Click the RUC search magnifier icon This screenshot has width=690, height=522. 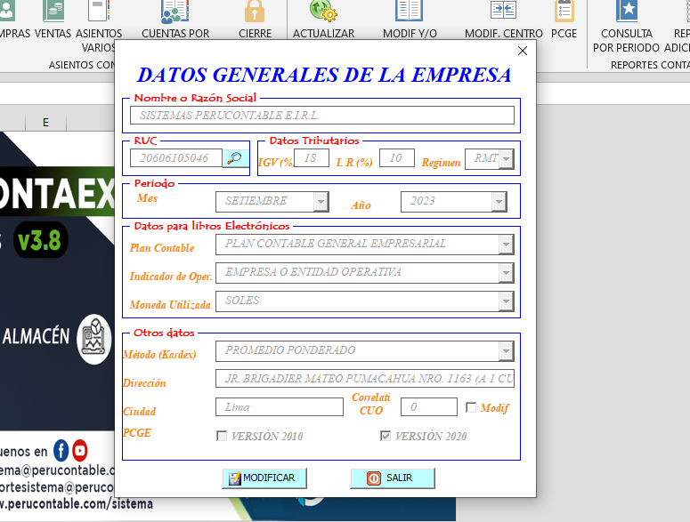(x=235, y=158)
